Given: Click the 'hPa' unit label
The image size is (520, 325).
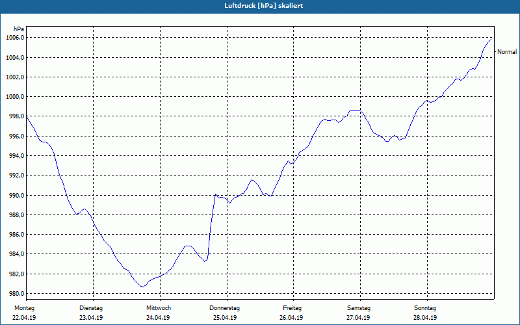Looking at the screenshot, I should [19, 29].
